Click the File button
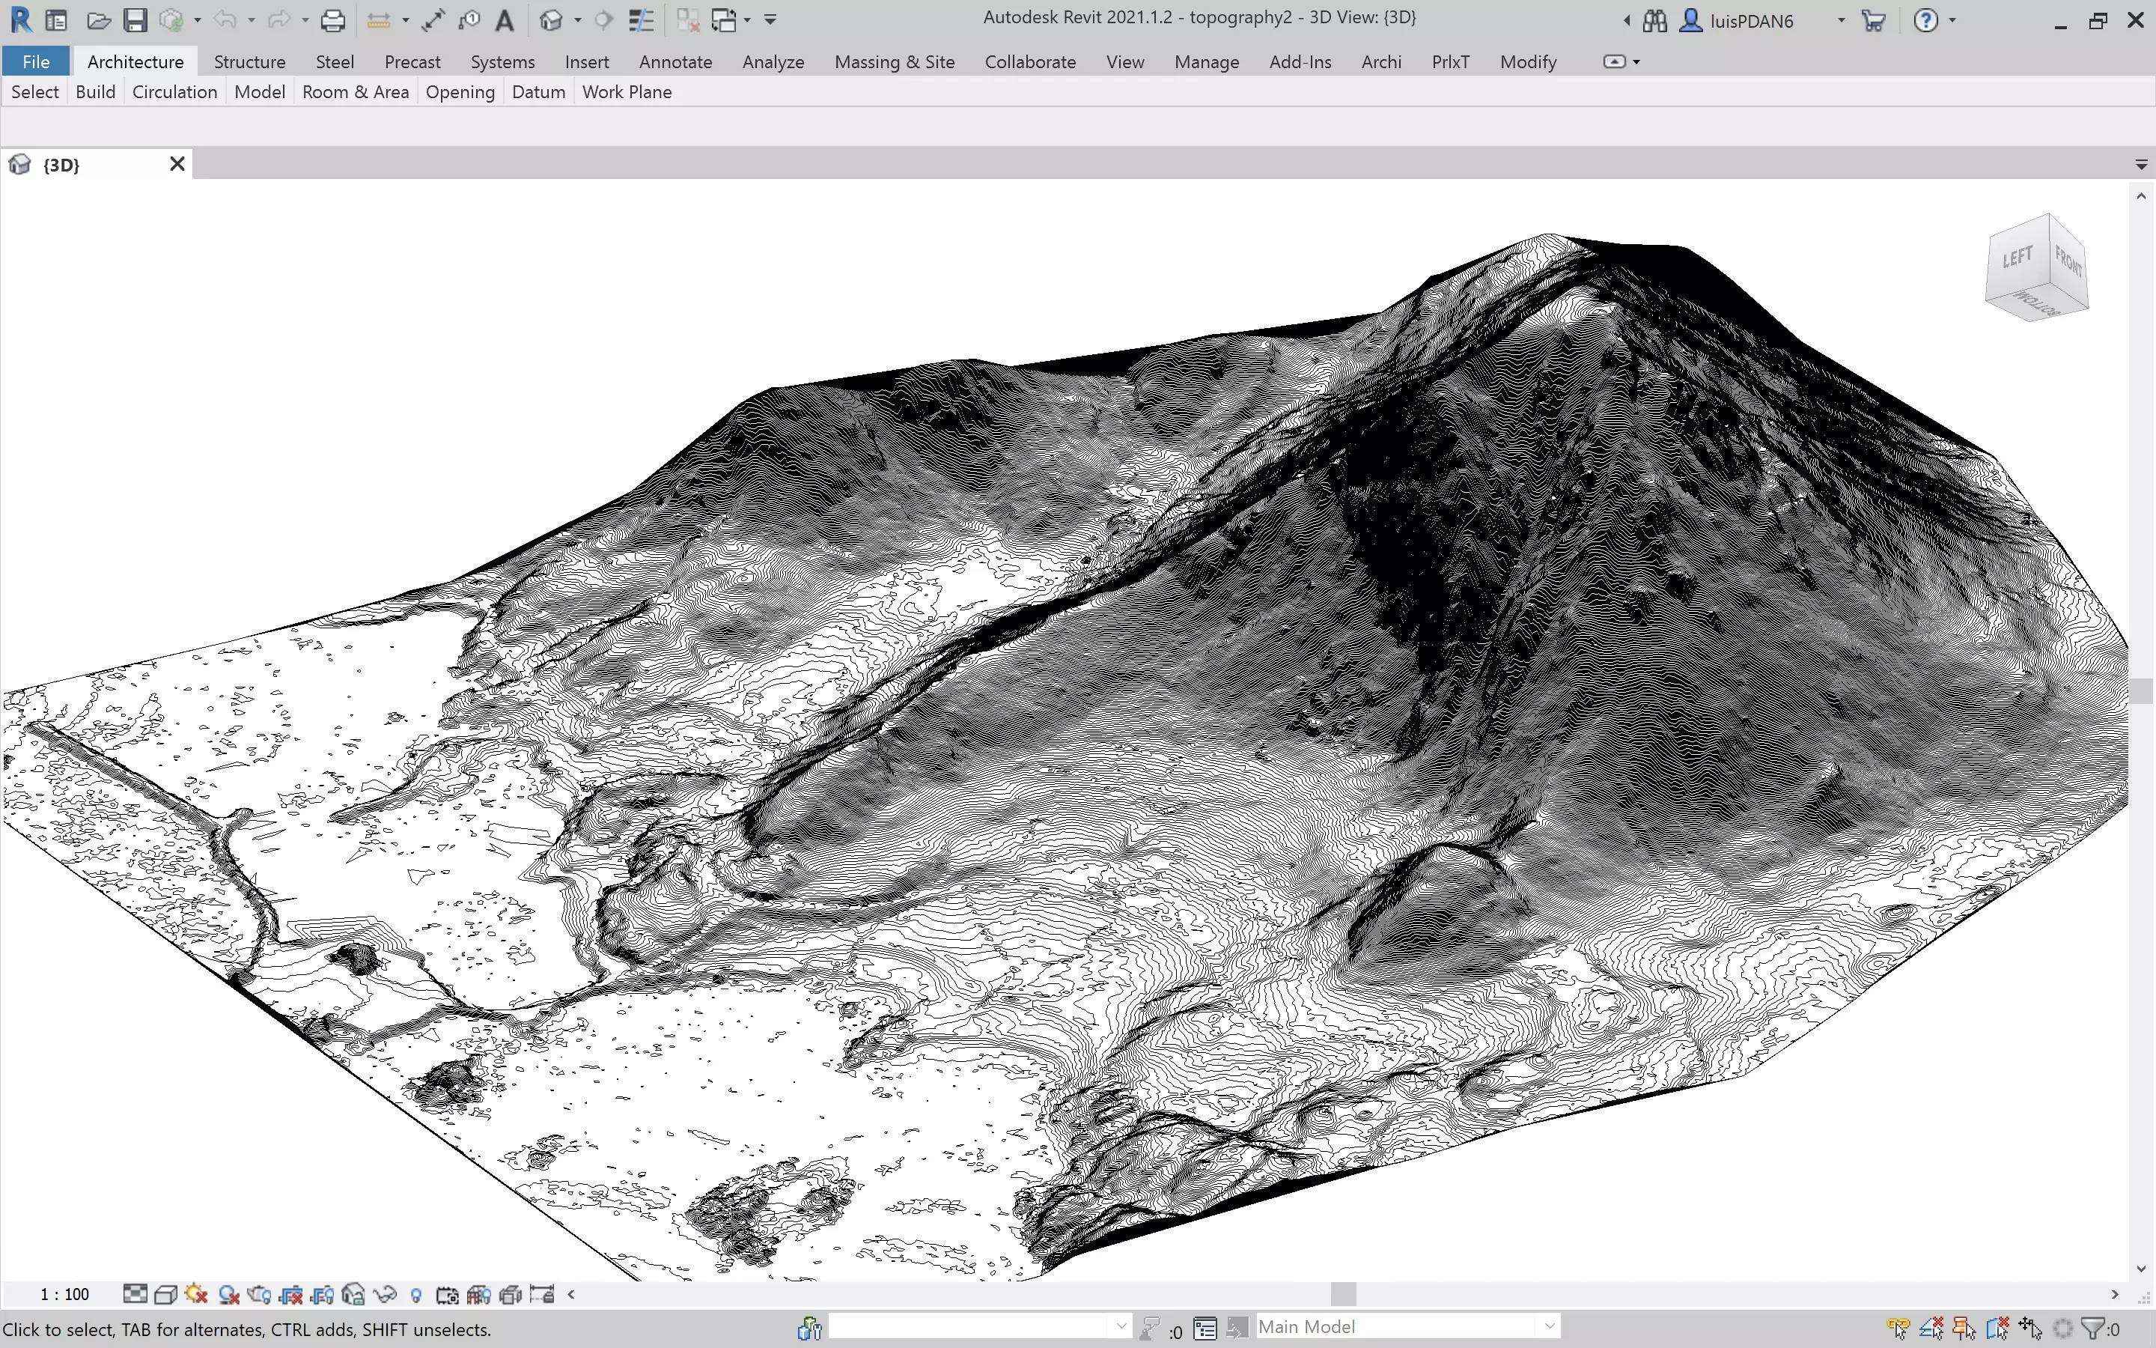The width and height of the screenshot is (2156, 1348). coord(36,61)
